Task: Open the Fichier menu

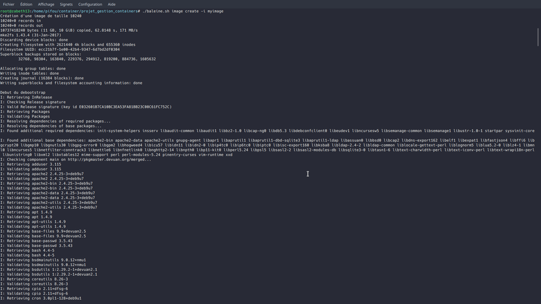Action: pos(8,4)
